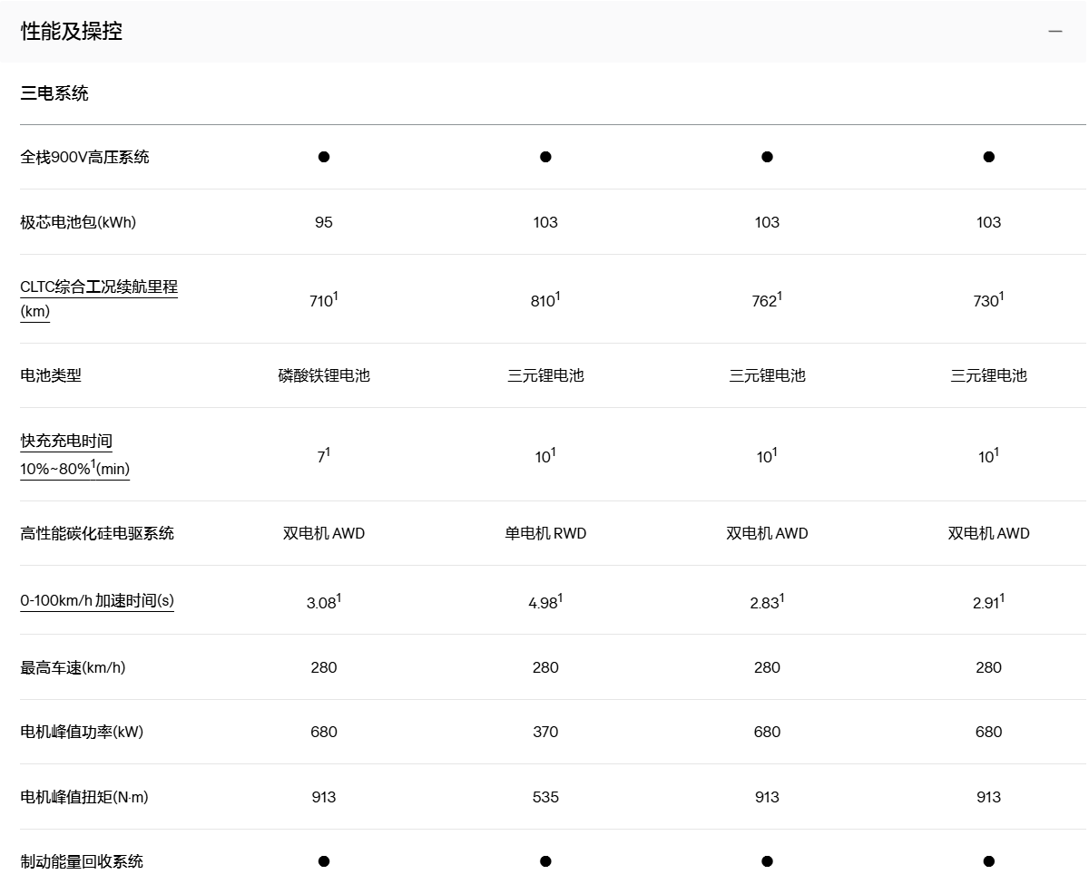
Task: Click the third-column dot in the 制动能量回收系统 row
Action: (x=767, y=861)
